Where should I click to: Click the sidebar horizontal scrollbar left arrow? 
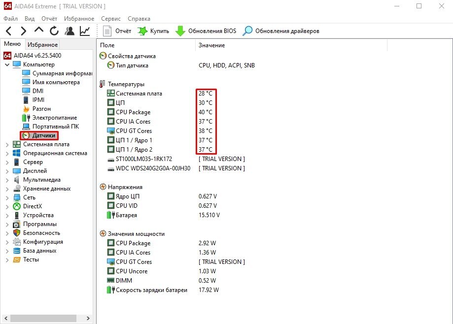(6, 318)
